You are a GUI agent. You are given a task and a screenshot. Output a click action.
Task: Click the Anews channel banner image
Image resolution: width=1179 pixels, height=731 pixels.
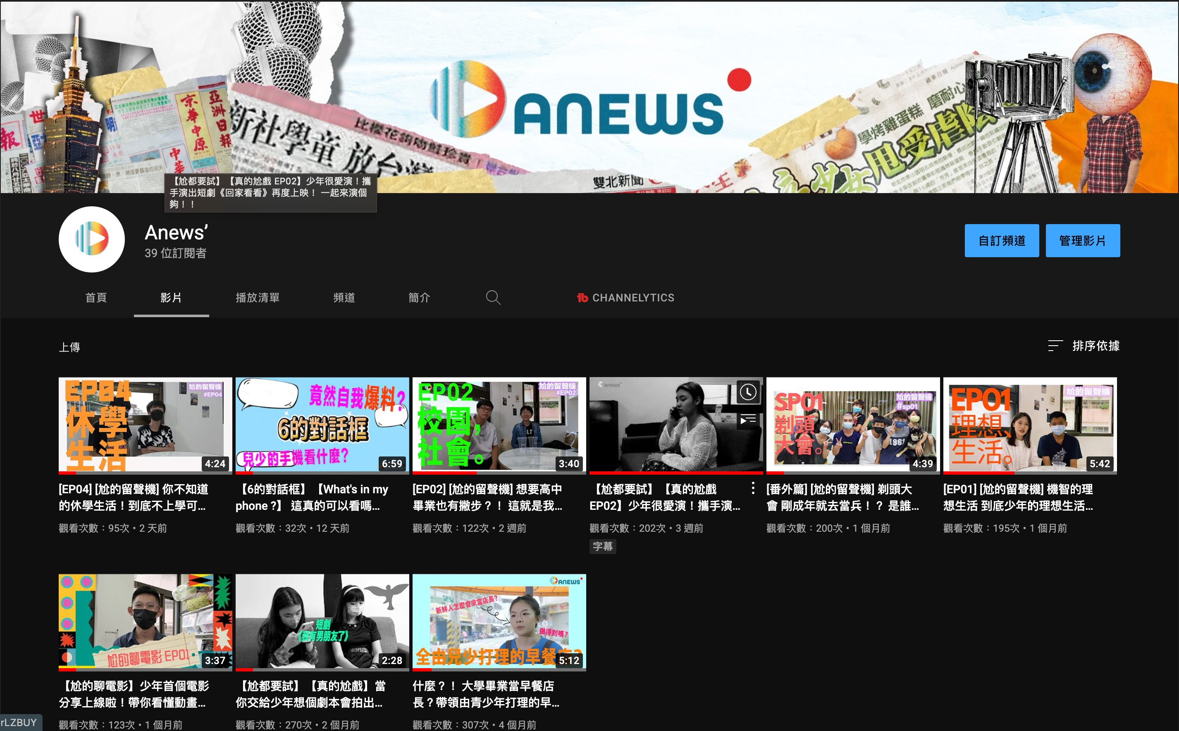589,97
